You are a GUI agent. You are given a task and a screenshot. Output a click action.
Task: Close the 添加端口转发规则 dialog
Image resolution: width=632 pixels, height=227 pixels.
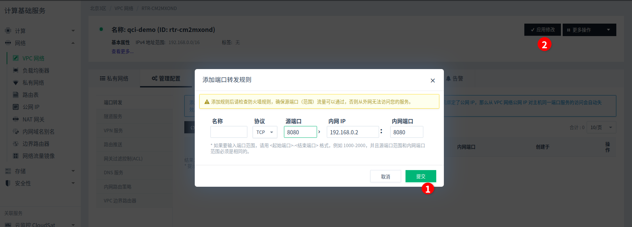coord(433,81)
